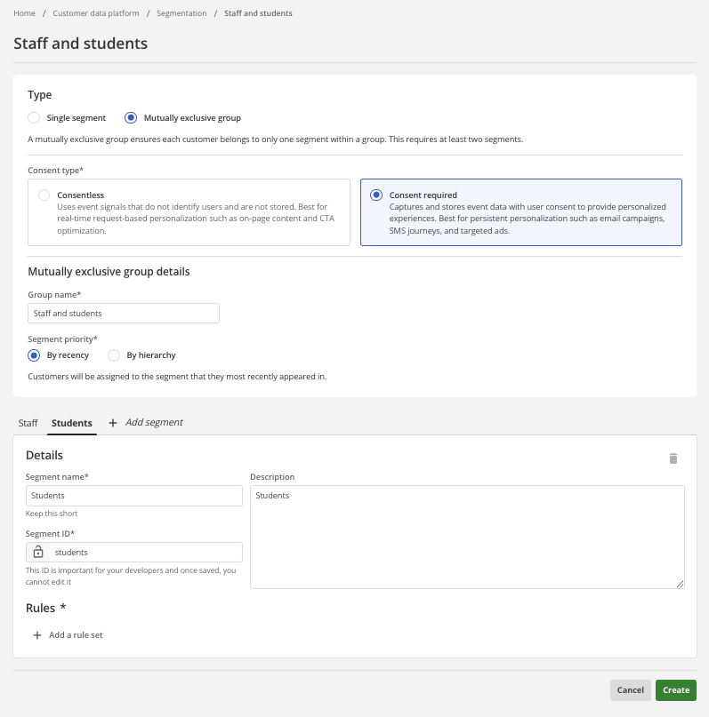Click the 'Staff and students' page title
The height and width of the screenshot is (717, 709).
tap(81, 44)
